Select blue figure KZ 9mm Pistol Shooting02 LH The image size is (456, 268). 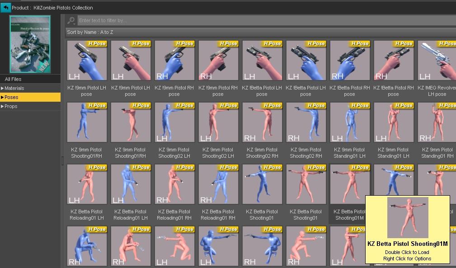[174, 122]
